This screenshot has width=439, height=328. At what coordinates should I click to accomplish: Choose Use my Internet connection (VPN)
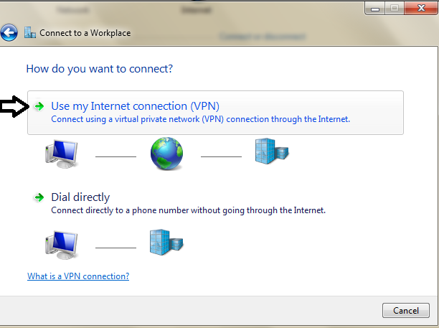click(x=215, y=113)
